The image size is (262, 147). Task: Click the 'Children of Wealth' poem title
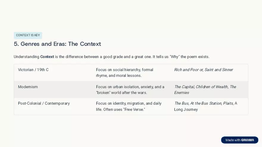212,87
